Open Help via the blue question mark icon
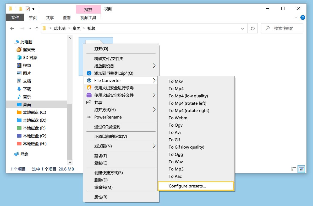Image resolution: width=313 pixels, height=206 pixels. click(303, 17)
